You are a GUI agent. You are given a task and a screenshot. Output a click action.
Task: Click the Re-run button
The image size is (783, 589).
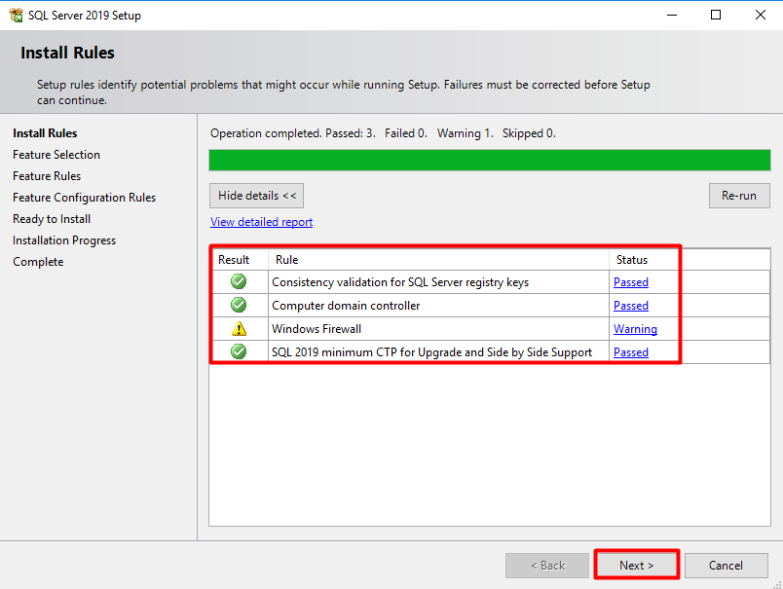click(739, 196)
